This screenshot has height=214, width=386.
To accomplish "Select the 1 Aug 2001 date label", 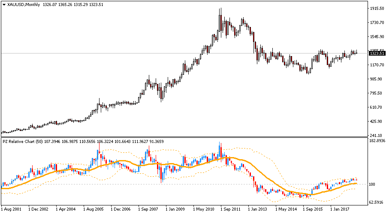I will pyautogui.click(x=12, y=210).
